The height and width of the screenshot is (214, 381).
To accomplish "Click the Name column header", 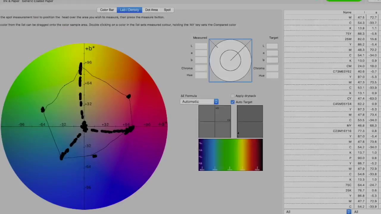I will (347, 12).
